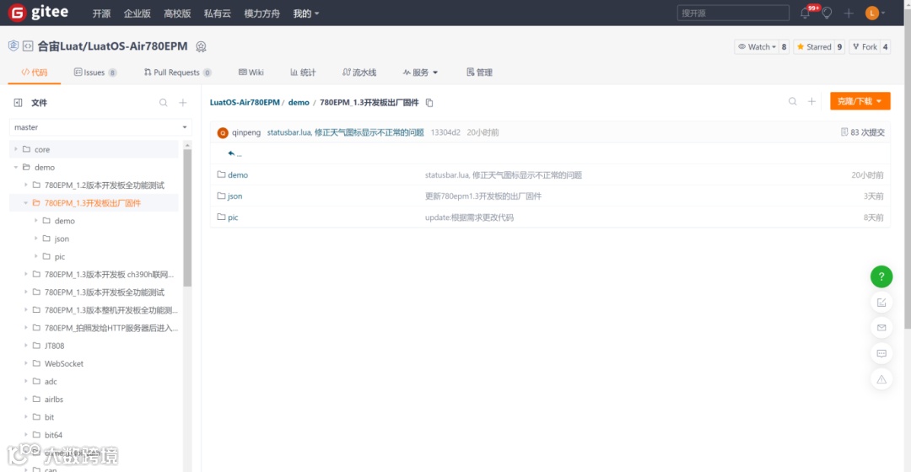Open the 服务 dropdown tab
Viewport: 911px width, 472px height.
click(x=421, y=72)
